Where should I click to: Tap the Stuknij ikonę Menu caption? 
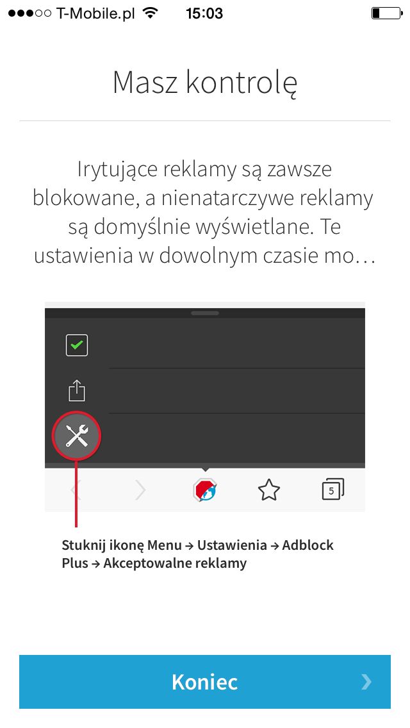198,554
